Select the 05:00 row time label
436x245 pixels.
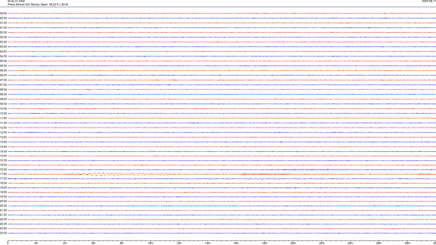[3, 61]
